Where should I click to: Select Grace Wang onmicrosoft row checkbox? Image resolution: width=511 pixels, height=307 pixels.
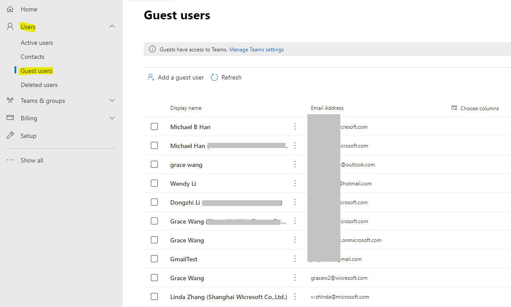click(x=154, y=240)
